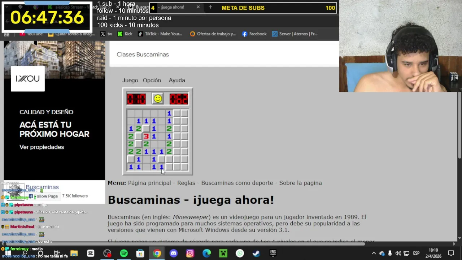This screenshot has width=462, height=260.
Task: Open Steam from the taskbar
Action: [257, 253]
